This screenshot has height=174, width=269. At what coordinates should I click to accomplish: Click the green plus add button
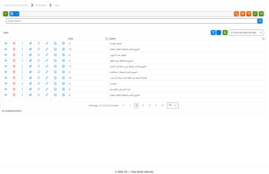tap(5, 14)
